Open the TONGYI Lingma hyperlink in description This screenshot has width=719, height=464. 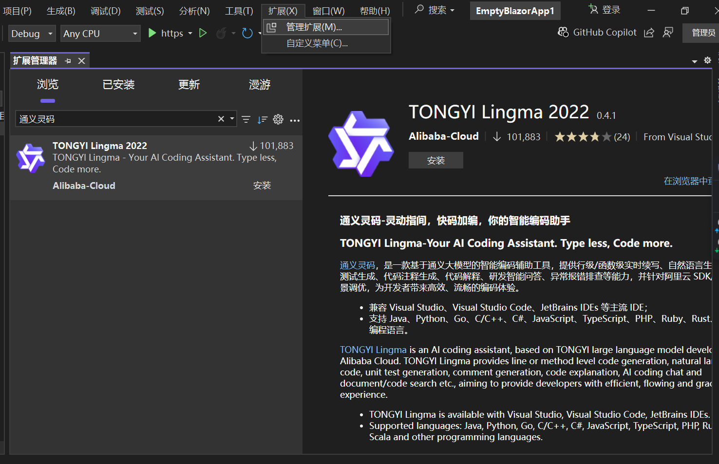373,350
